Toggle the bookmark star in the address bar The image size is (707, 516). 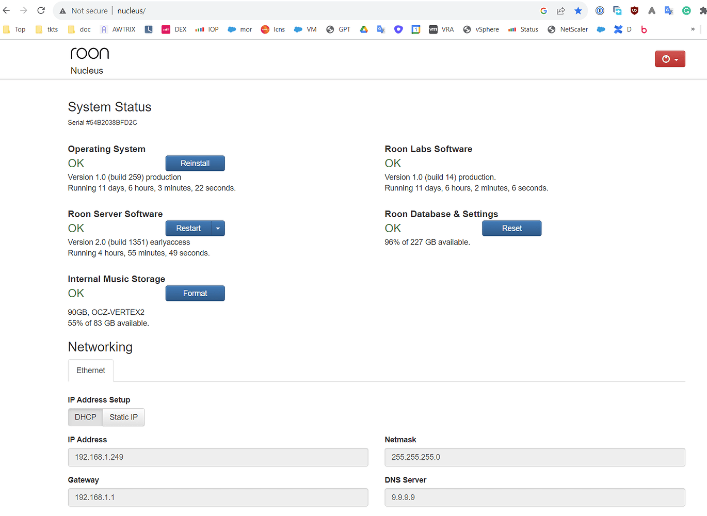(x=578, y=10)
